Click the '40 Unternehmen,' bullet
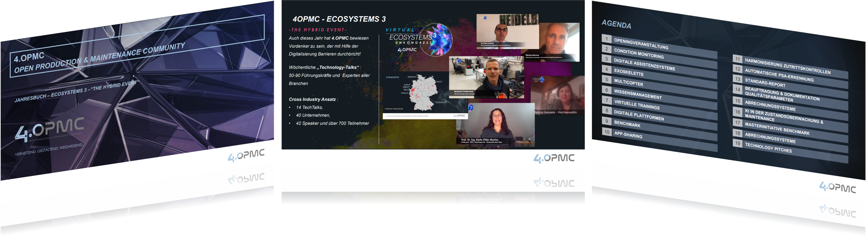 click(x=313, y=115)
